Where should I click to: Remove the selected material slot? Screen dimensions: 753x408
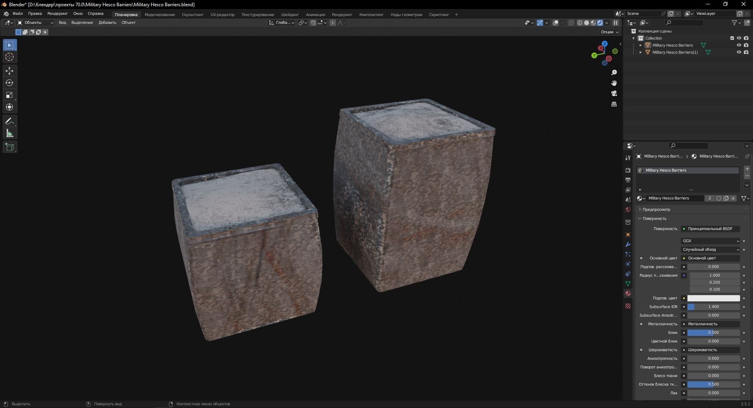[747, 176]
